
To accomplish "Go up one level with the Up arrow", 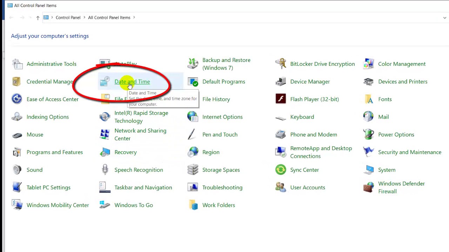I will point(38,17).
